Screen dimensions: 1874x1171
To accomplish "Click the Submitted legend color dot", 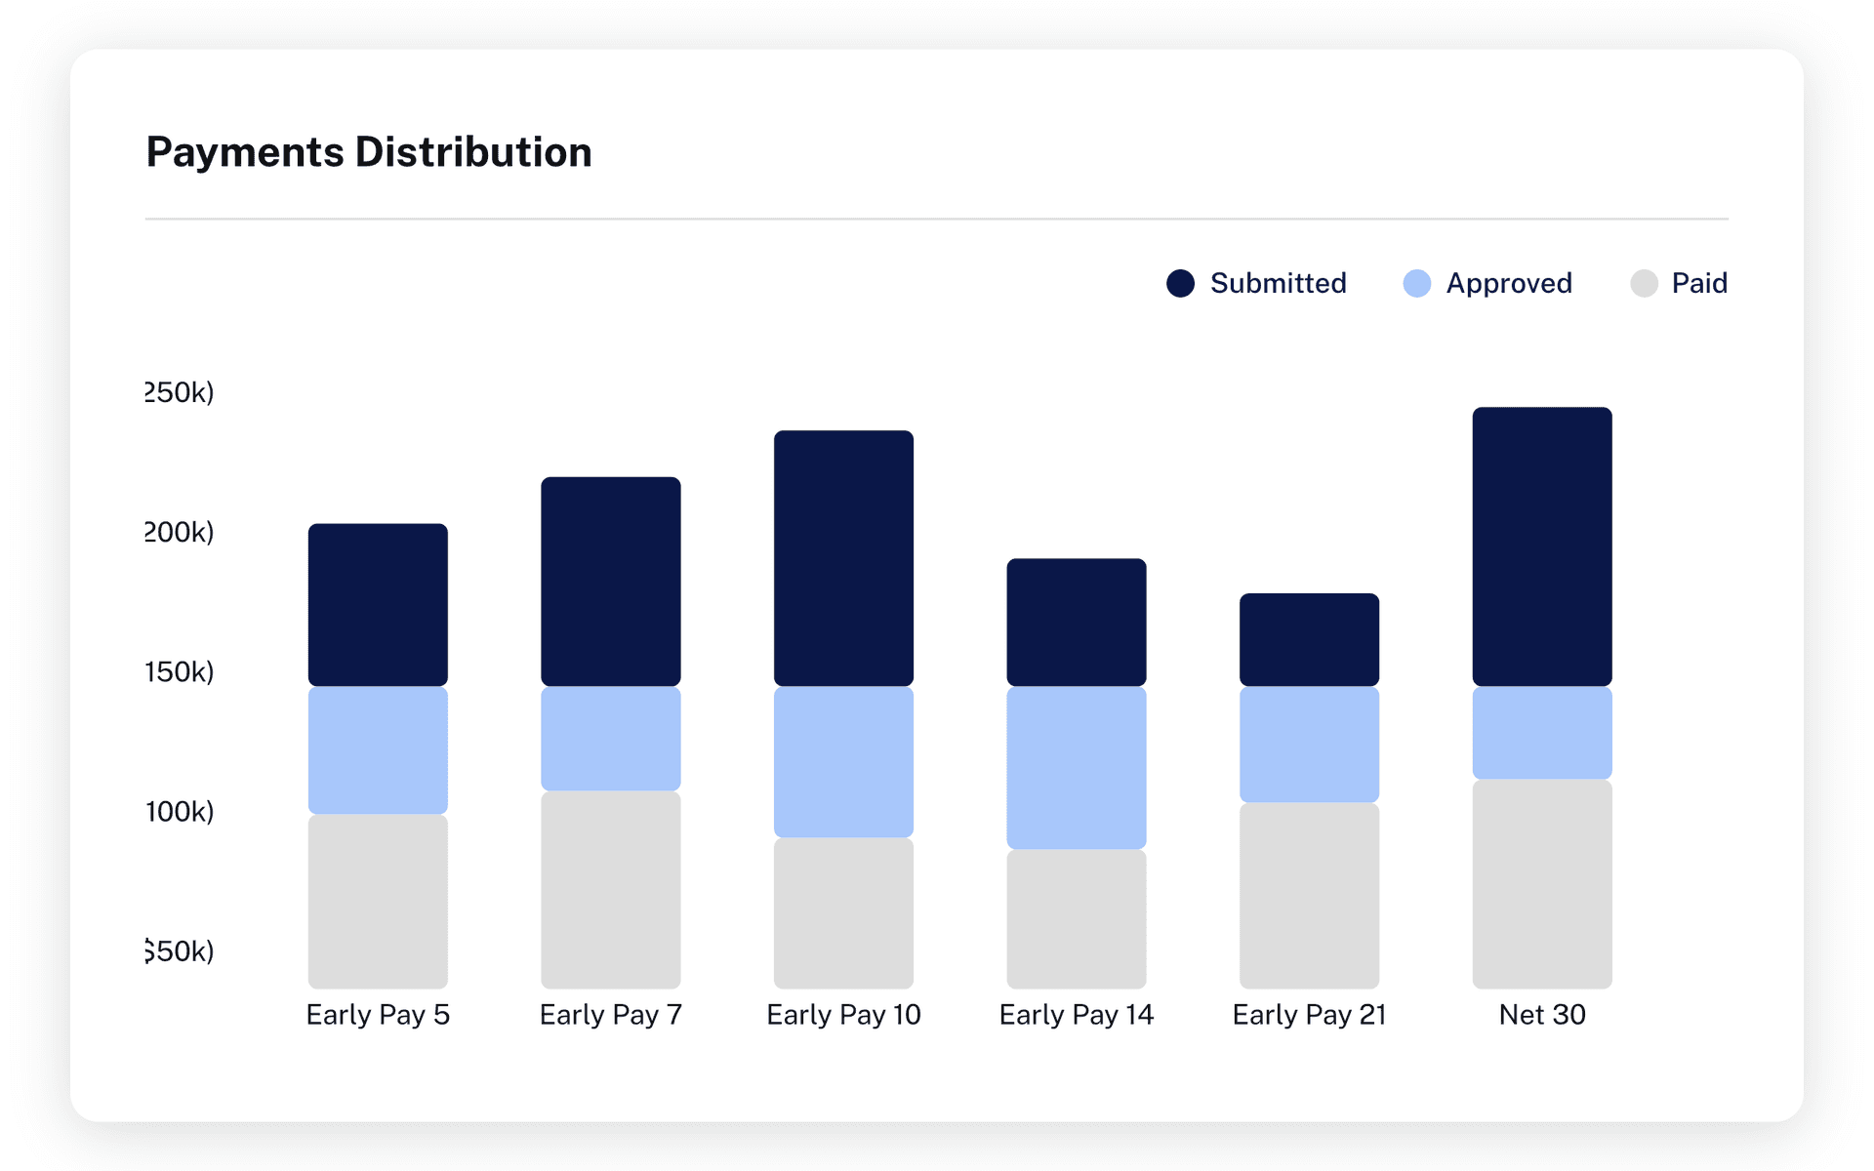I will tap(1180, 283).
